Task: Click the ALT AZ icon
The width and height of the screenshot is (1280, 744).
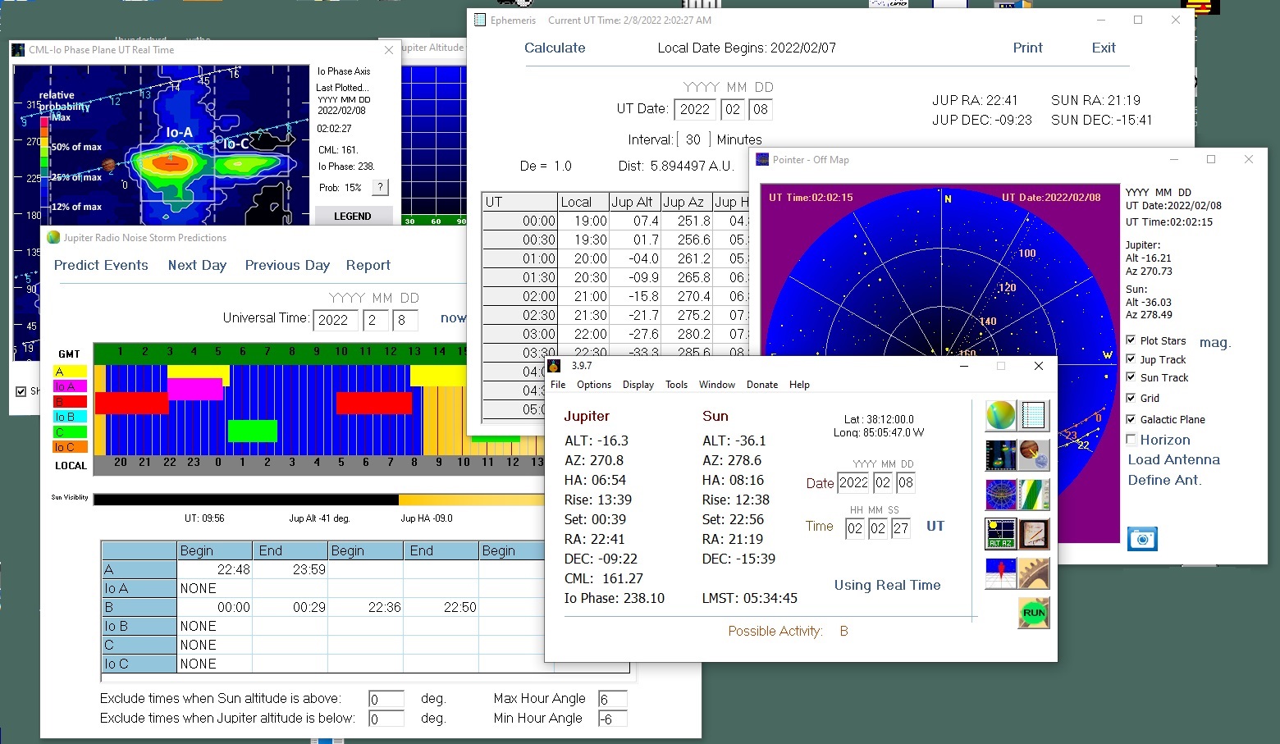Action: (x=1000, y=534)
